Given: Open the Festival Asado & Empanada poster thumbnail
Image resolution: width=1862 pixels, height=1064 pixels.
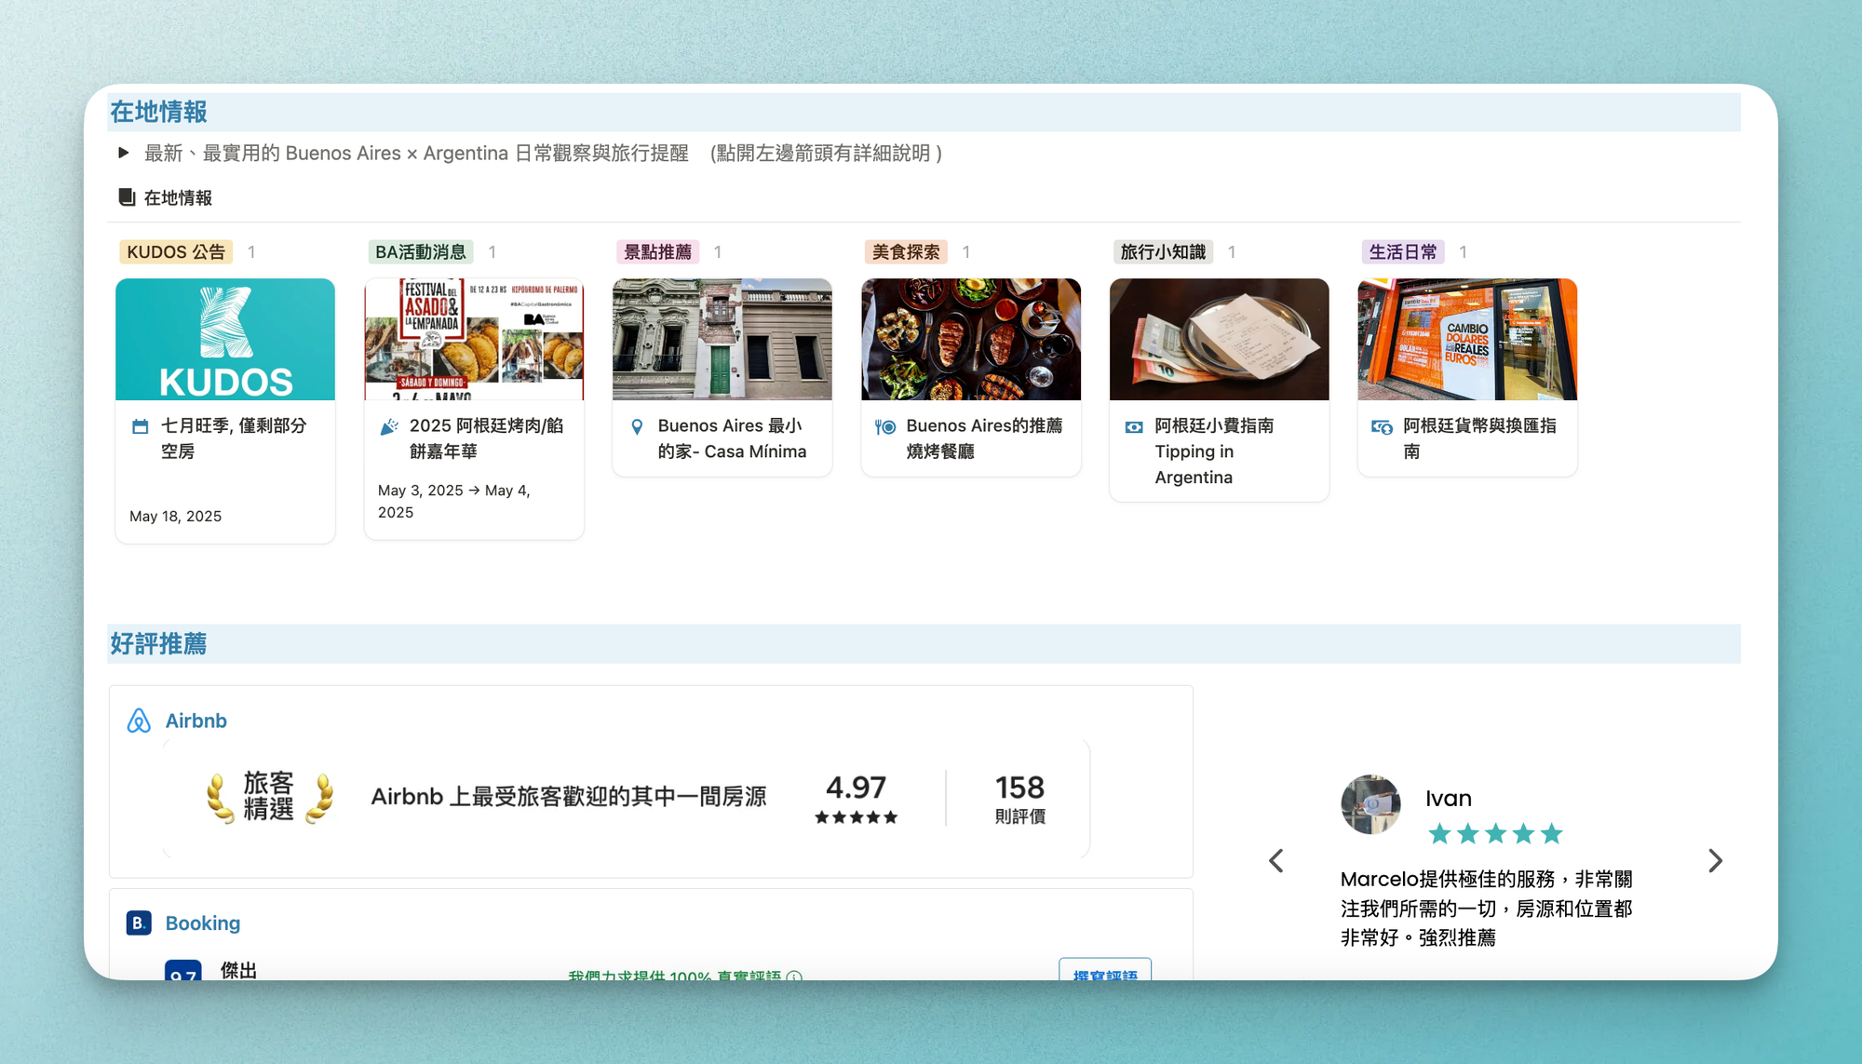Looking at the screenshot, I should pos(474,339).
